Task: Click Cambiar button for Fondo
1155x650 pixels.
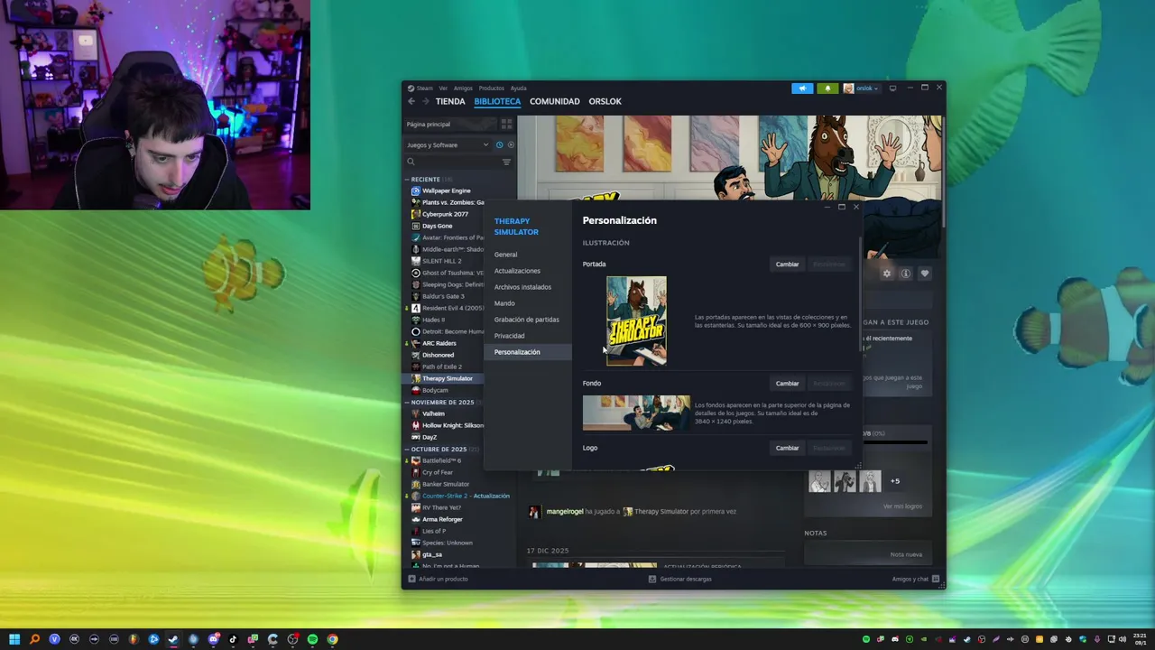Action: click(x=787, y=383)
